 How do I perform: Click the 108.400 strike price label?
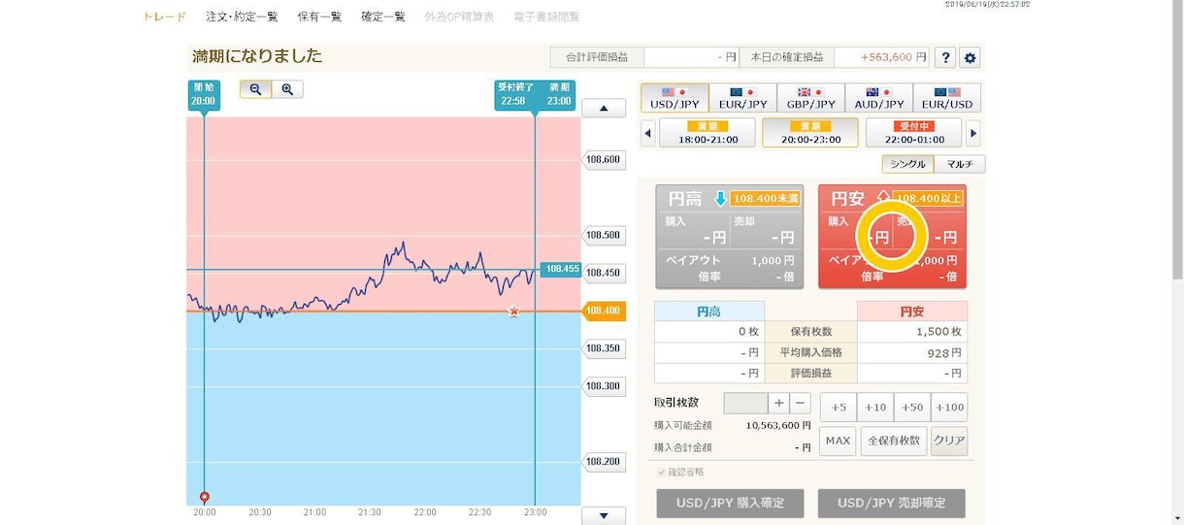click(604, 311)
